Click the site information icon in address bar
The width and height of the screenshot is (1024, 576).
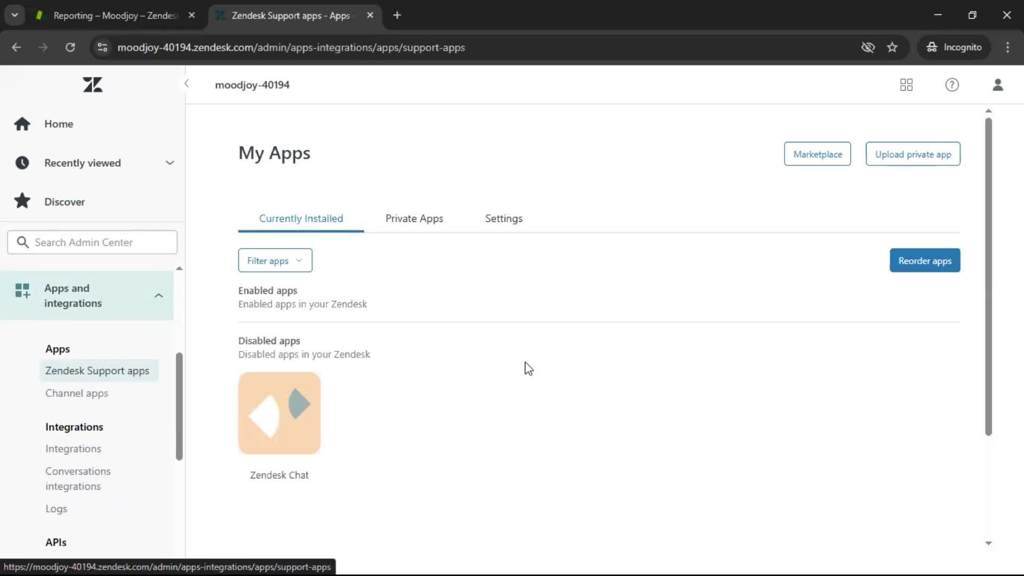[102, 47]
